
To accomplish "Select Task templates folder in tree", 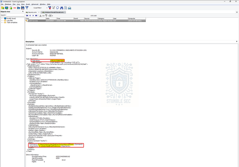I will (12, 22).
